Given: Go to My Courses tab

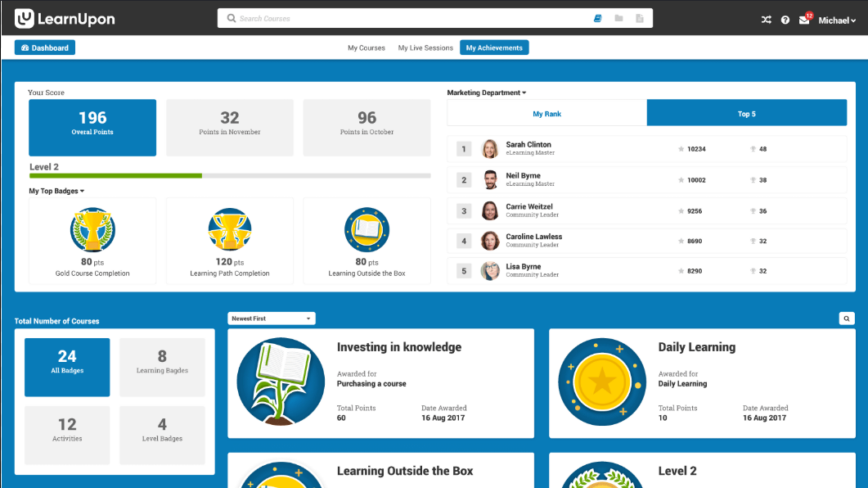Looking at the screenshot, I should point(367,47).
